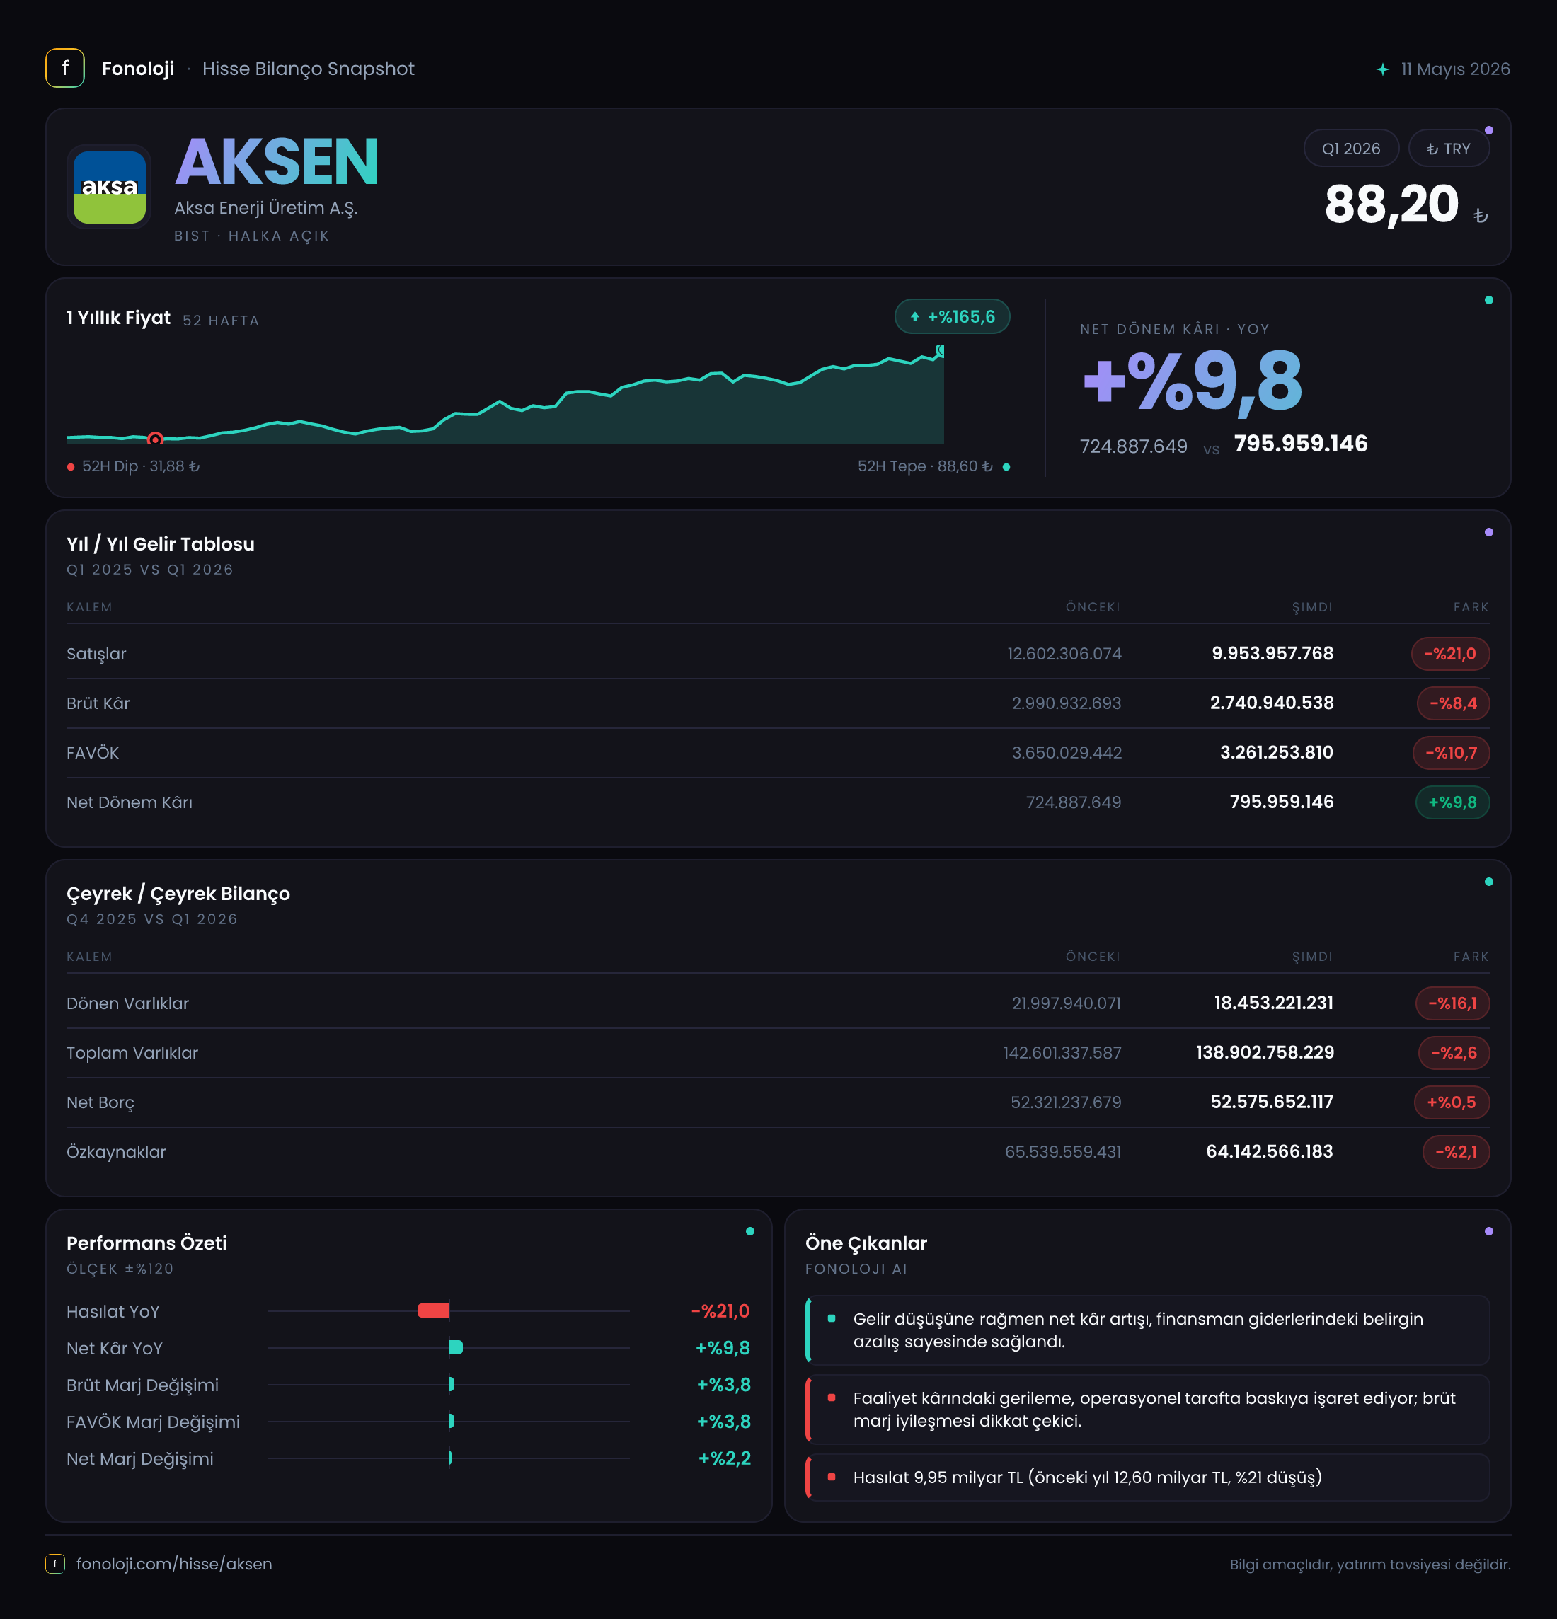Click the green dot in Çeyrek Bilanço card
The image size is (1557, 1619).
pos(1488,882)
